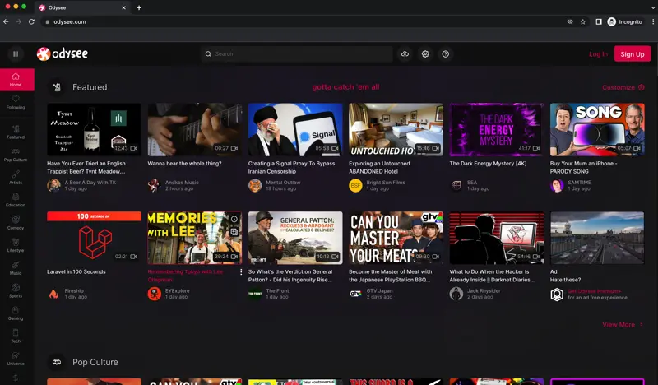Image resolution: width=658 pixels, height=385 pixels.
Task: Open Customize homepage link
Action: click(x=623, y=87)
